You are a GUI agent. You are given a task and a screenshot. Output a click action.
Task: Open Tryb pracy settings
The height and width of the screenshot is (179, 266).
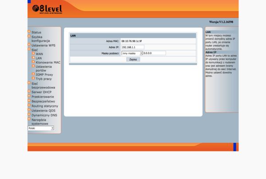(43, 79)
